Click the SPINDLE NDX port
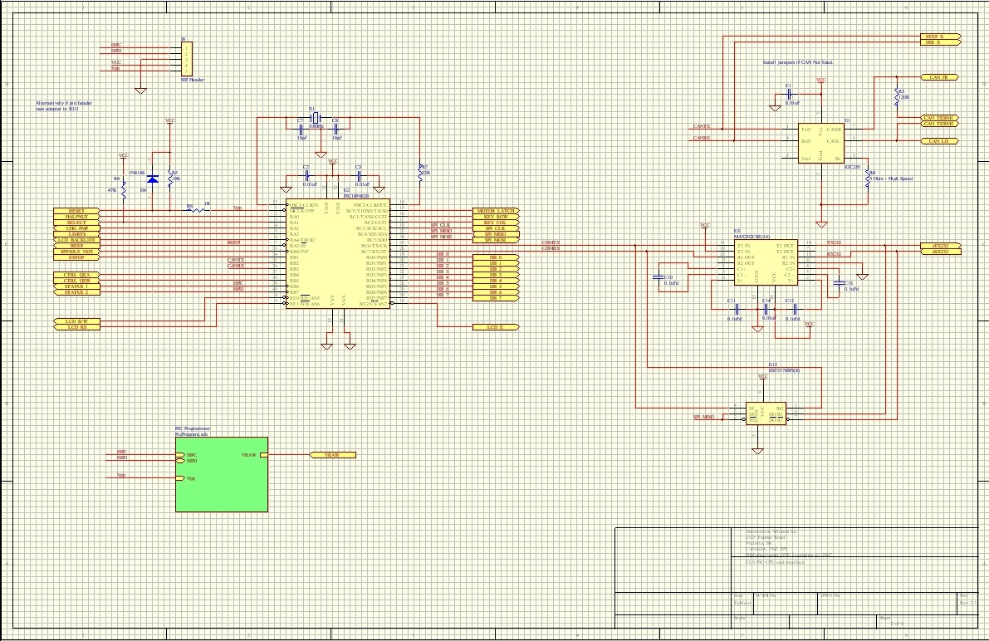The height and width of the screenshot is (641, 989). click(x=76, y=251)
